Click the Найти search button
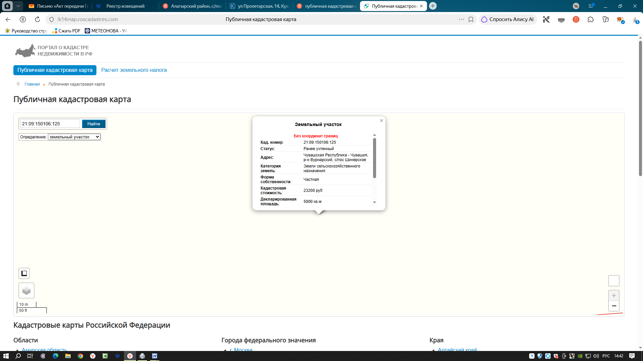 pos(94,124)
